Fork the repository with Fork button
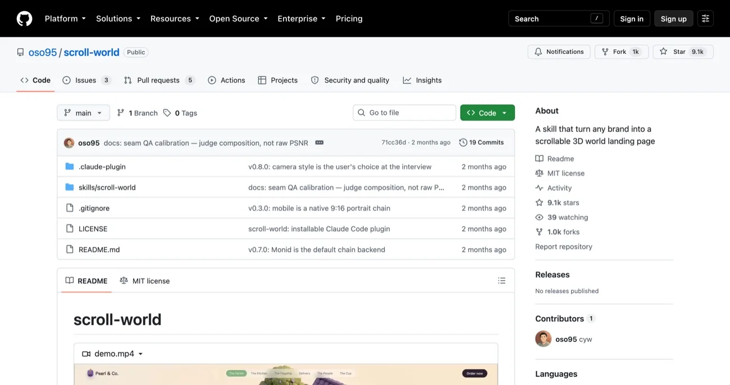Image resolution: width=730 pixels, height=385 pixels. pos(622,52)
